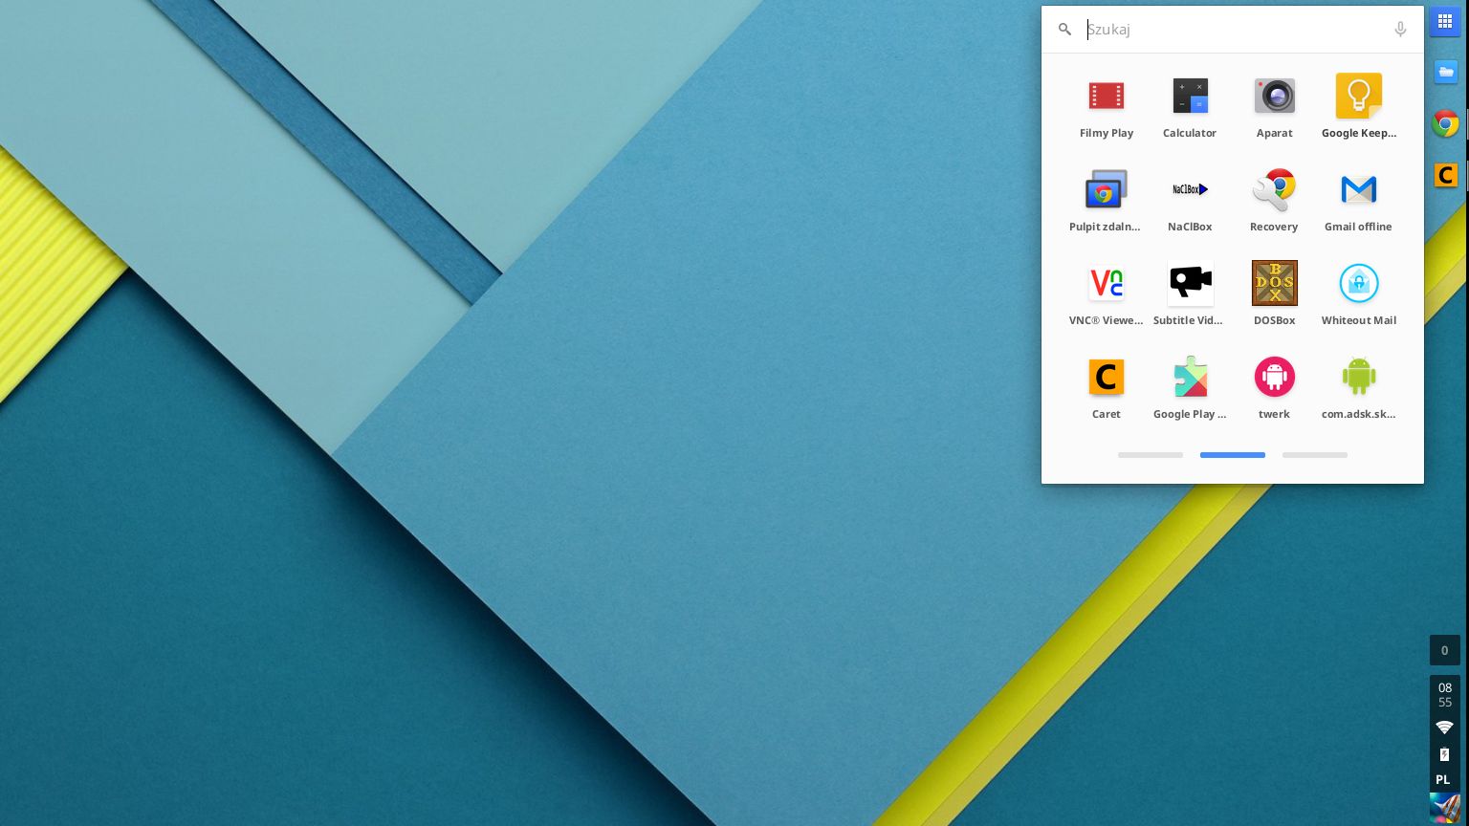Open the PL keyboard layout selector

1444,779
